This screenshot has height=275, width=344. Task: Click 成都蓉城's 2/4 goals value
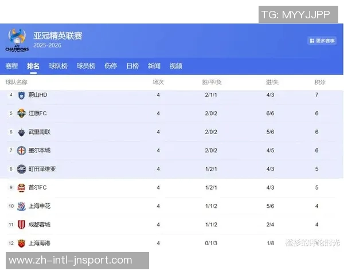270,225
